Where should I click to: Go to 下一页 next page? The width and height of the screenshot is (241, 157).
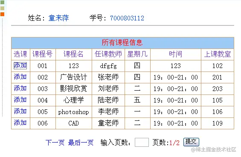[55, 143]
